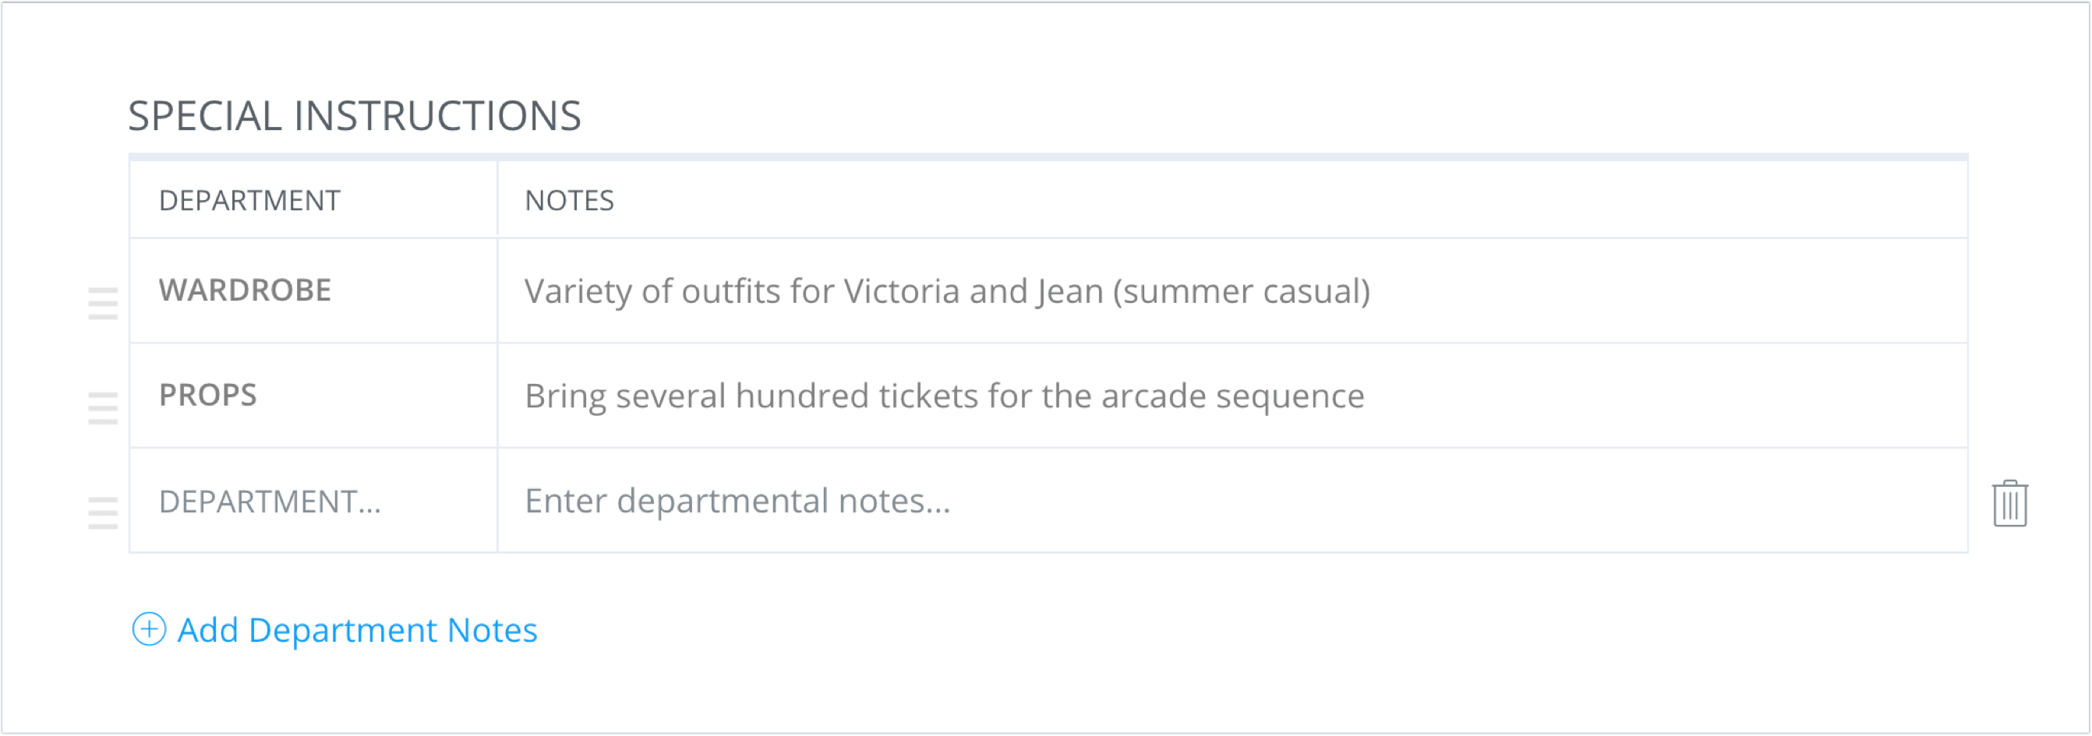Click the SPECIAL INSTRUCTIONS section heading
Screen dimensions: 2092x736
(355, 115)
